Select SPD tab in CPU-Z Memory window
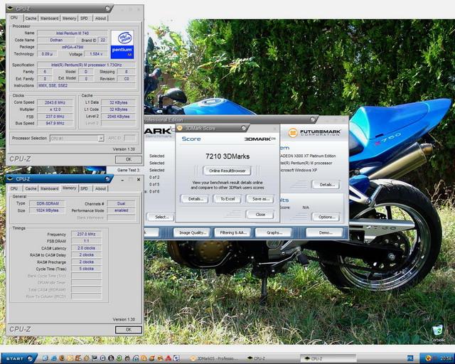The width and height of the screenshot is (455, 364). (x=84, y=188)
